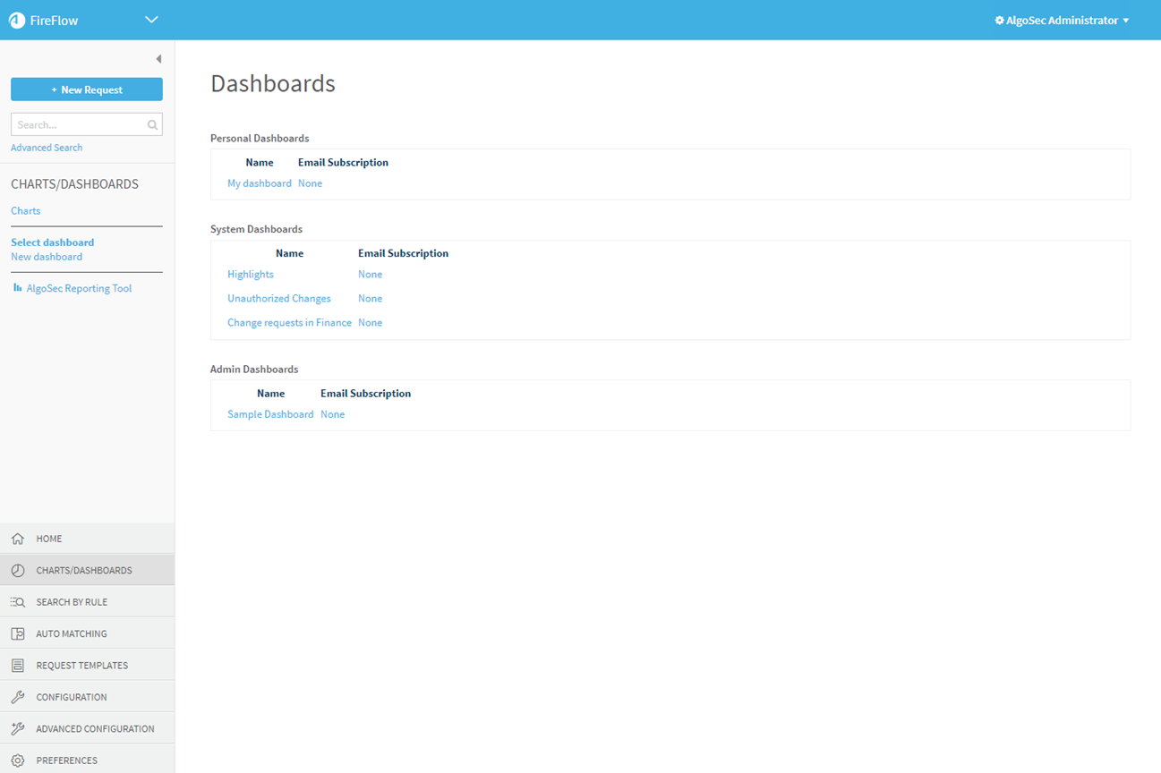Select New dashboard in the side menu
The height and width of the screenshot is (773, 1161).
(47, 257)
